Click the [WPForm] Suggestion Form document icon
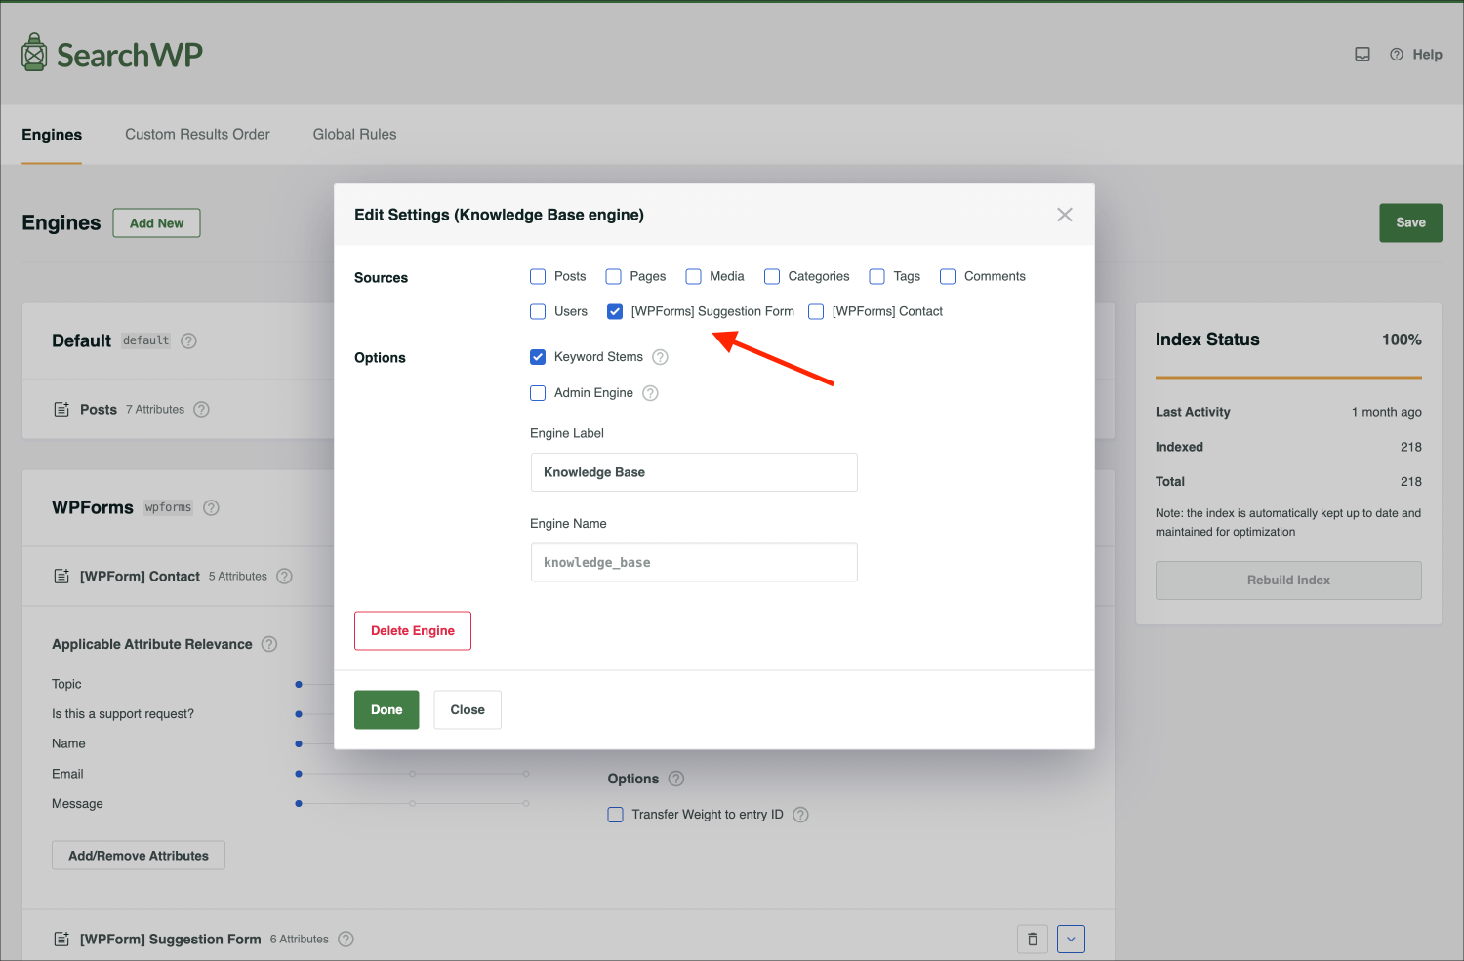 point(61,939)
